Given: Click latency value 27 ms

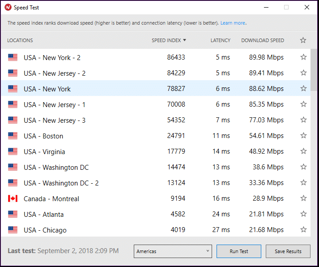Looking at the screenshot, I should 221,230.
